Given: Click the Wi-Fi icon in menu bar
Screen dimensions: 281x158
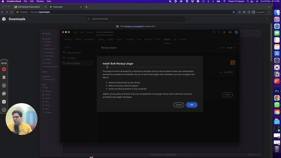Looking at the screenshot, I should [x=224, y=1].
